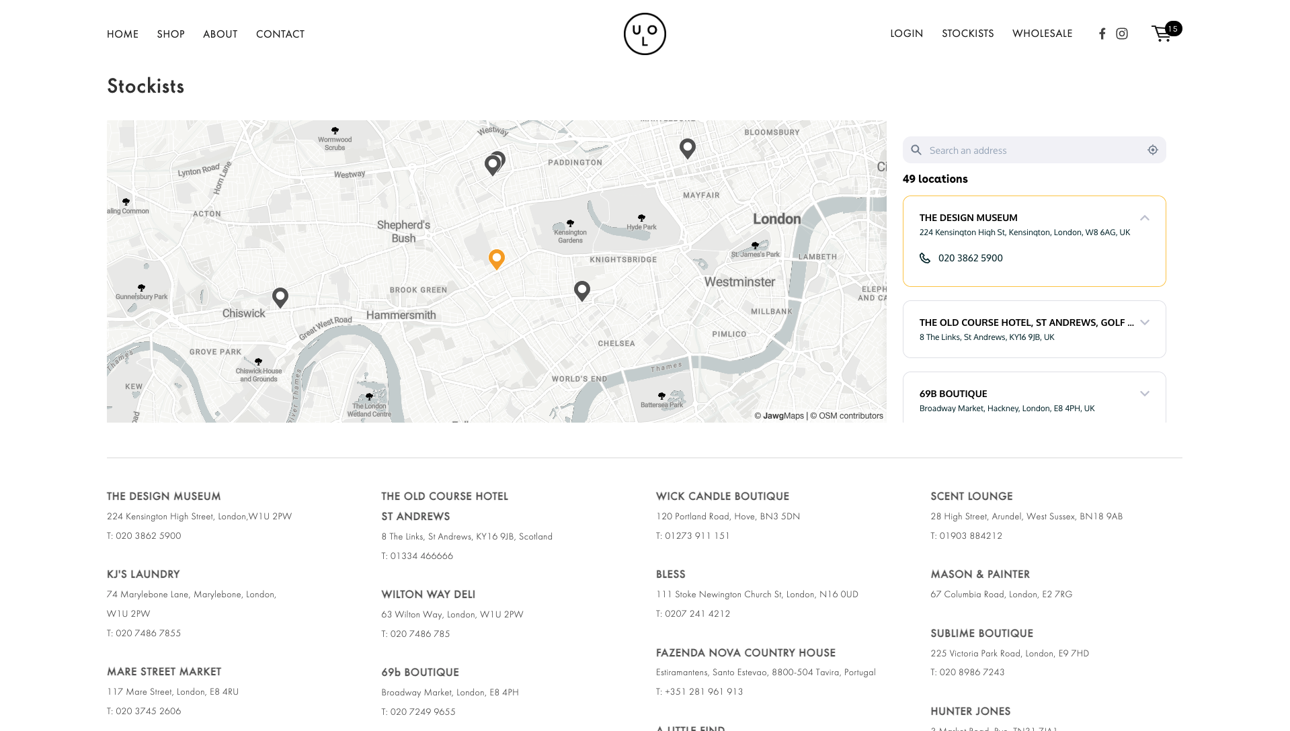Click the phone icon in Design Museum card
The image size is (1290, 731).
pyautogui.click(x=925, y=258)
